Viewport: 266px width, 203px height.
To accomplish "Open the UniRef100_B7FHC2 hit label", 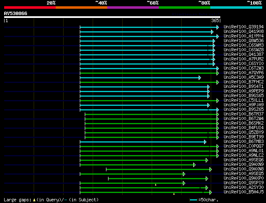I will click(244, 82).
